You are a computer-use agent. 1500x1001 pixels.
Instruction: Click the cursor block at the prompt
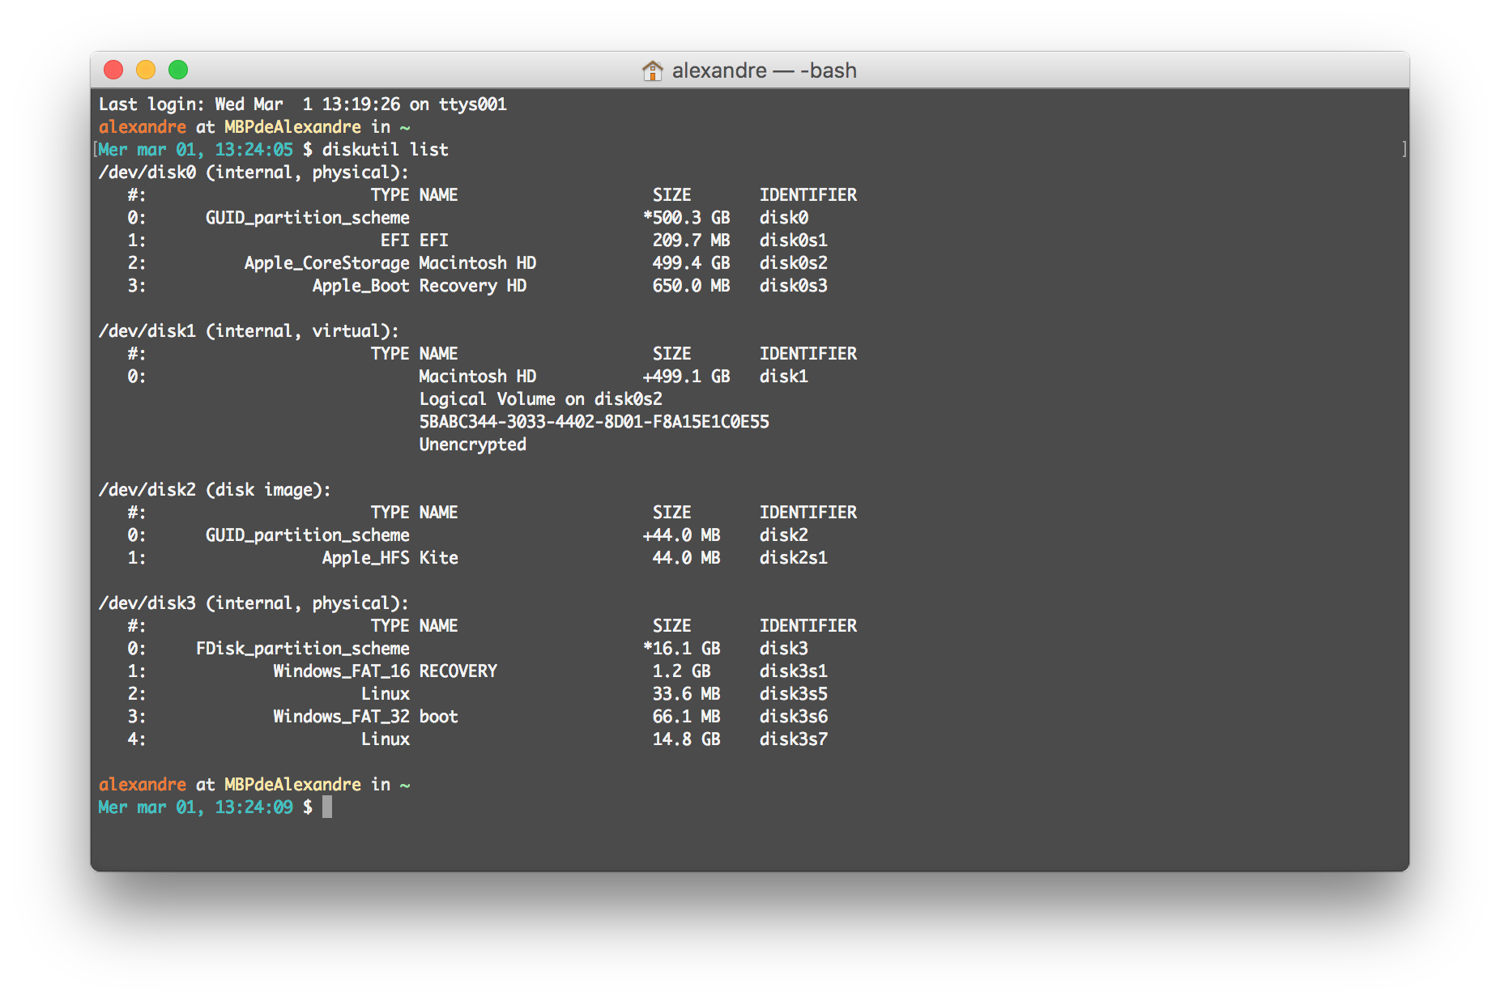(327, 807)
